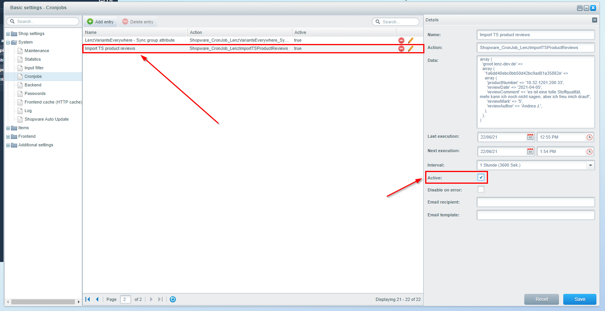Enable the Disable on error checkbox

(x=481, y=190)
